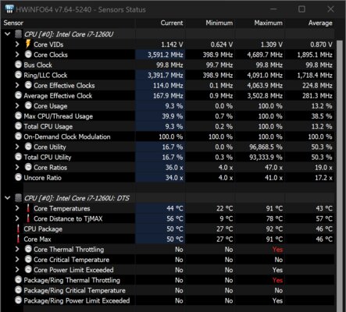Click the chip icon of the CPU [#0] Intel Core i7-1260U group
This screenshot has height=312, width=346.
click(18, 34)
